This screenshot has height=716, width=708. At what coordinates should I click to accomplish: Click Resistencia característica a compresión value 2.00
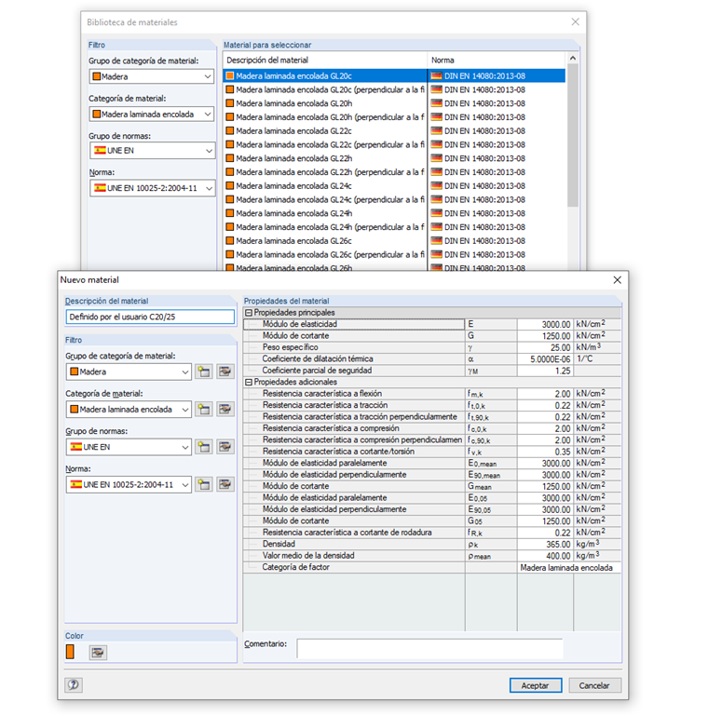(x=545, y=428)
